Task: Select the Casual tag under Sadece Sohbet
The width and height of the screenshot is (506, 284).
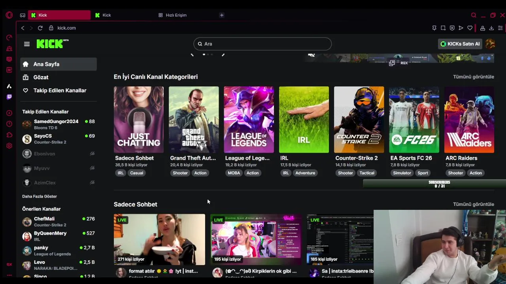Action: (x=136, y=173)
